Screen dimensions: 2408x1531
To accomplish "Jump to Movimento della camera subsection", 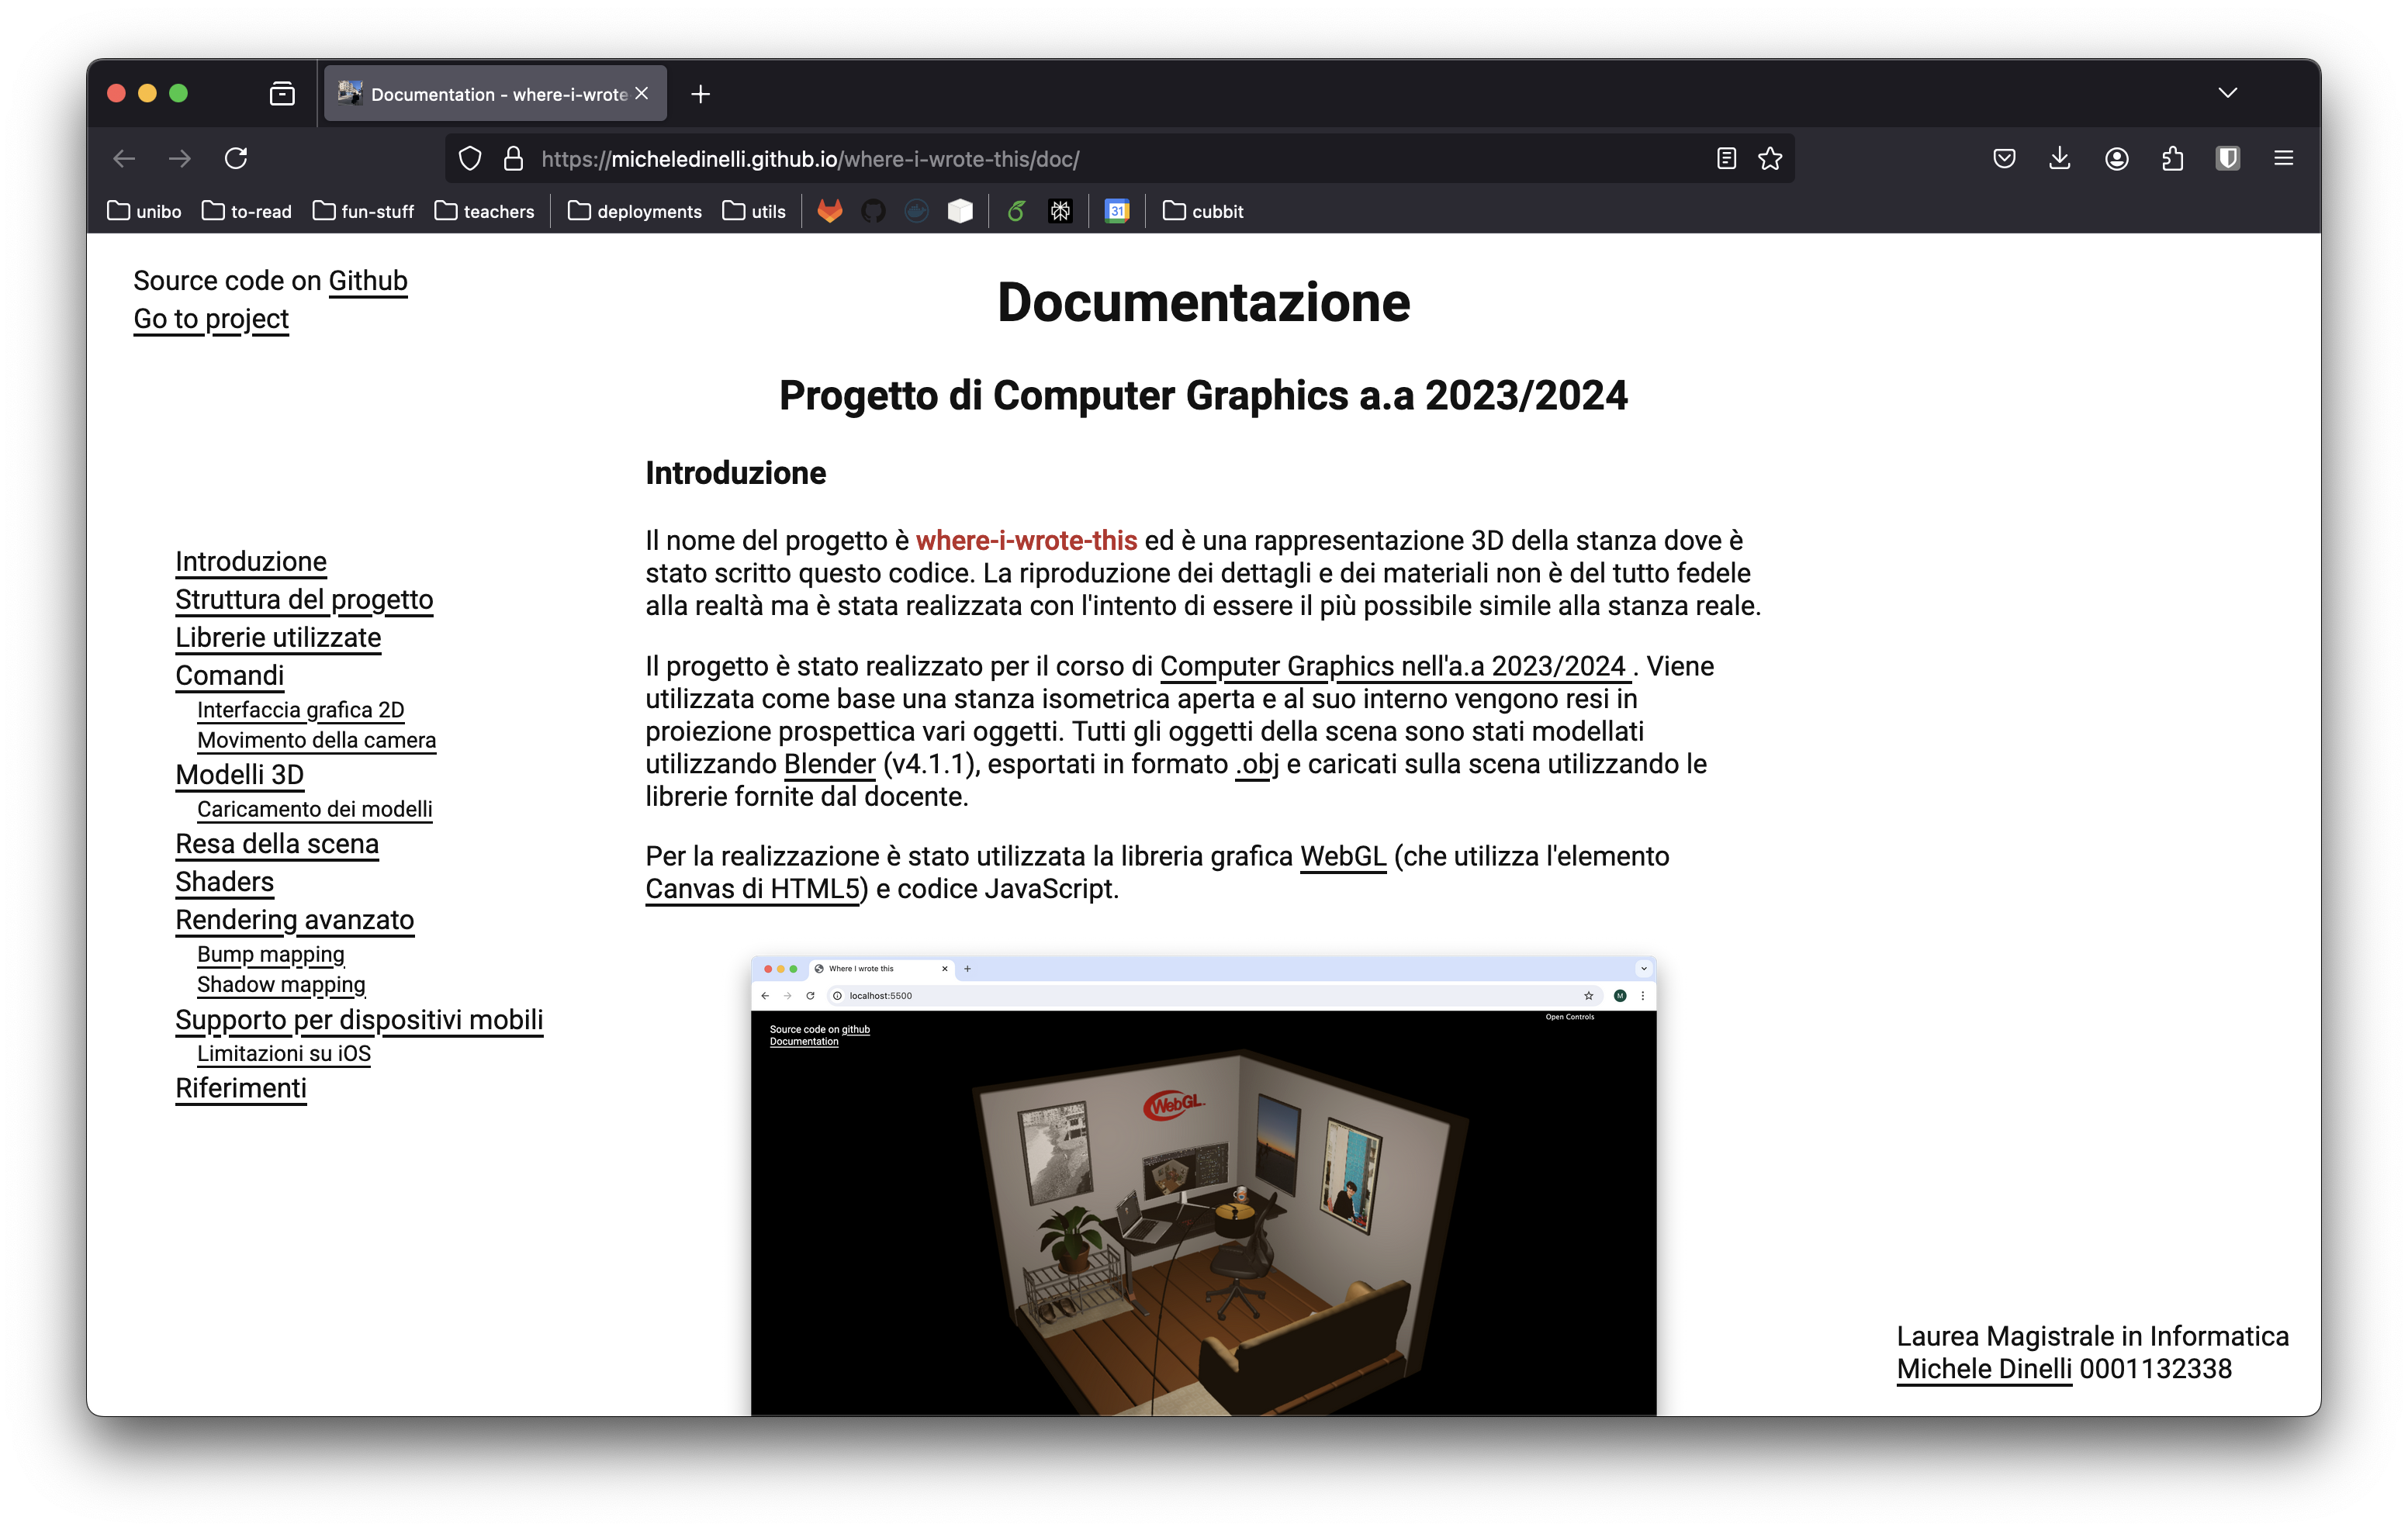I will tap(317, 741).
